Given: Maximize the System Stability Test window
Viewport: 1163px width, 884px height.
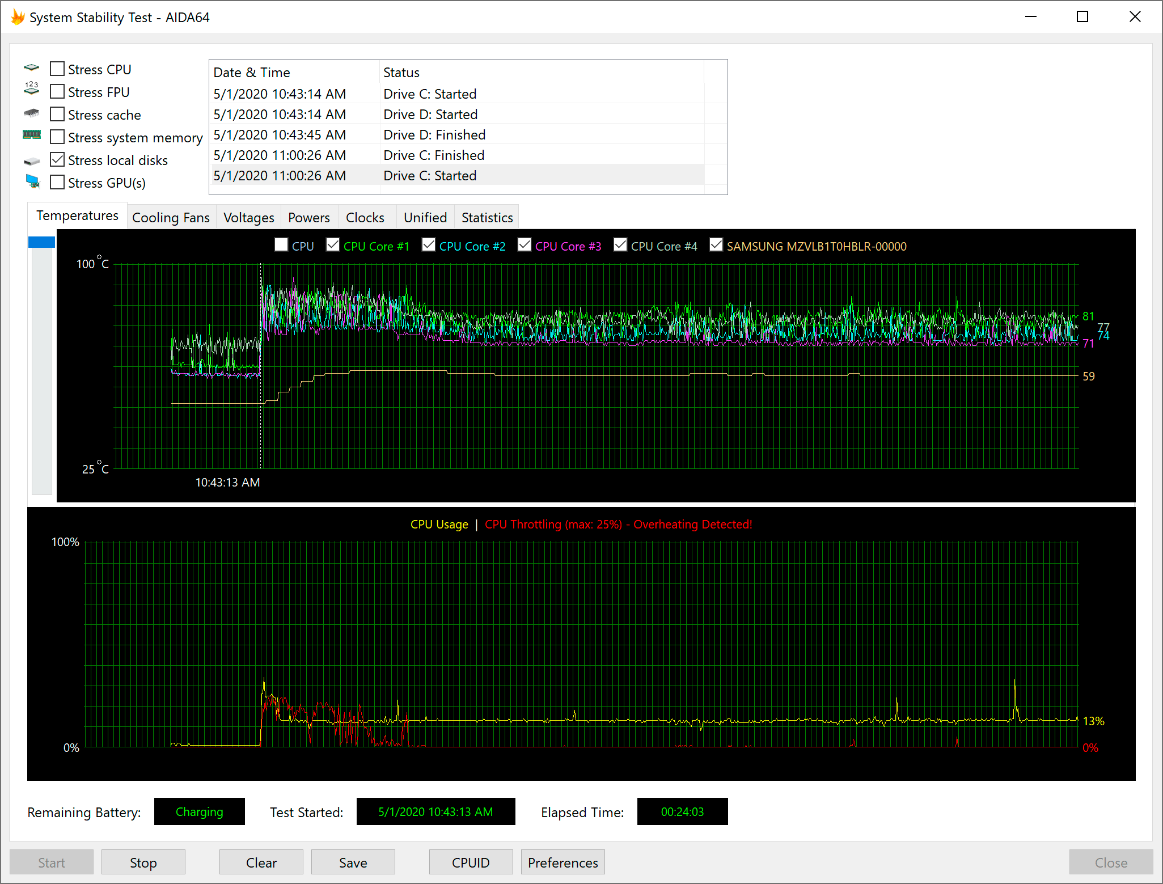Looking at the screenshot, I should click(x=1082, y=17).
